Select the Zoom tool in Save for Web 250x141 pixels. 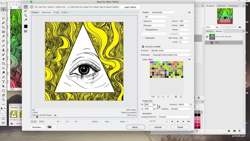coord(26,15)
